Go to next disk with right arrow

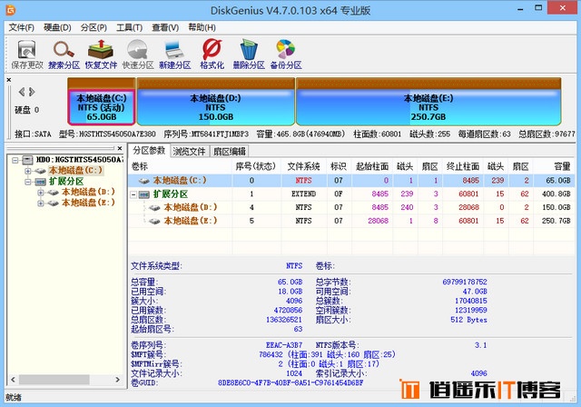[32, 92]
